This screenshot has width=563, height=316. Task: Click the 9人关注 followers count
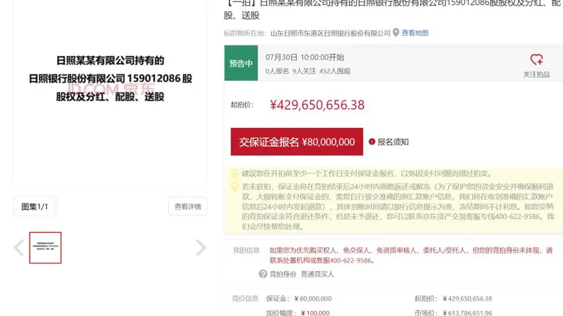[x=304, y=72]
